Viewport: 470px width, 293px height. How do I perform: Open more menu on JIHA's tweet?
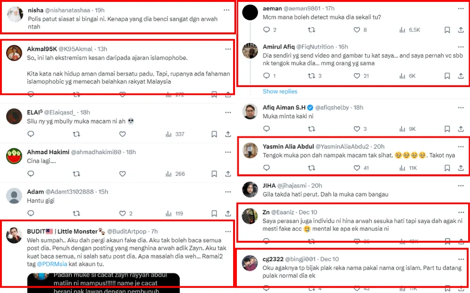(463, 185)
